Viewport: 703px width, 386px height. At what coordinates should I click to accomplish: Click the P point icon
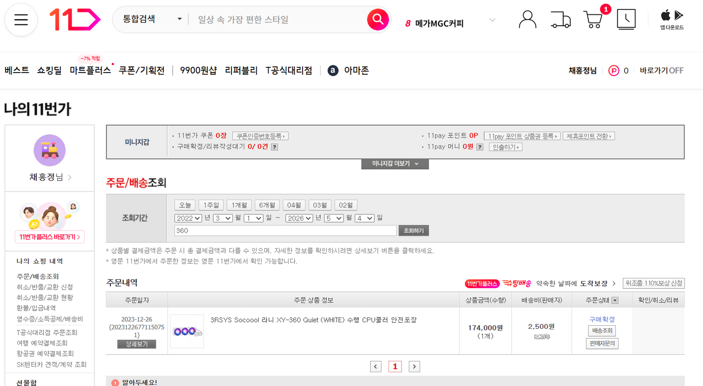pyautogui.click(x=613, y=71)
